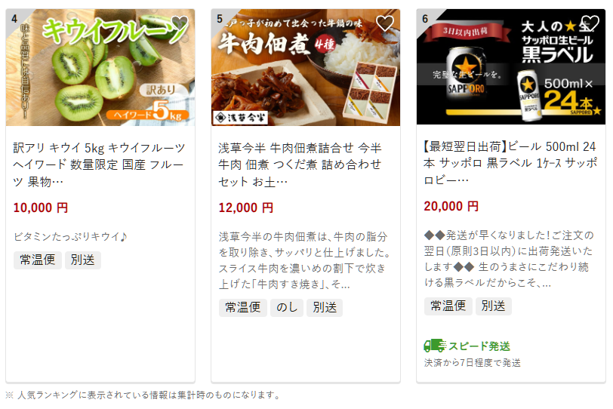Click the 常温便 tag under the kiwi item

pyautogui.click(x=38, y=260)
